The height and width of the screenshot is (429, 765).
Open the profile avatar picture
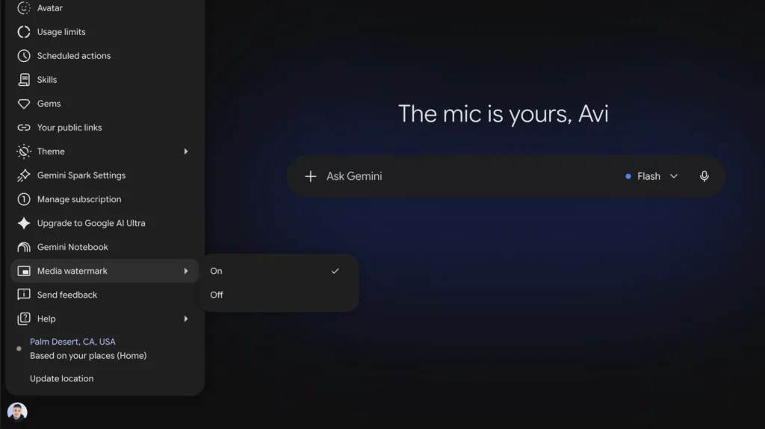(x=17, y=412)
